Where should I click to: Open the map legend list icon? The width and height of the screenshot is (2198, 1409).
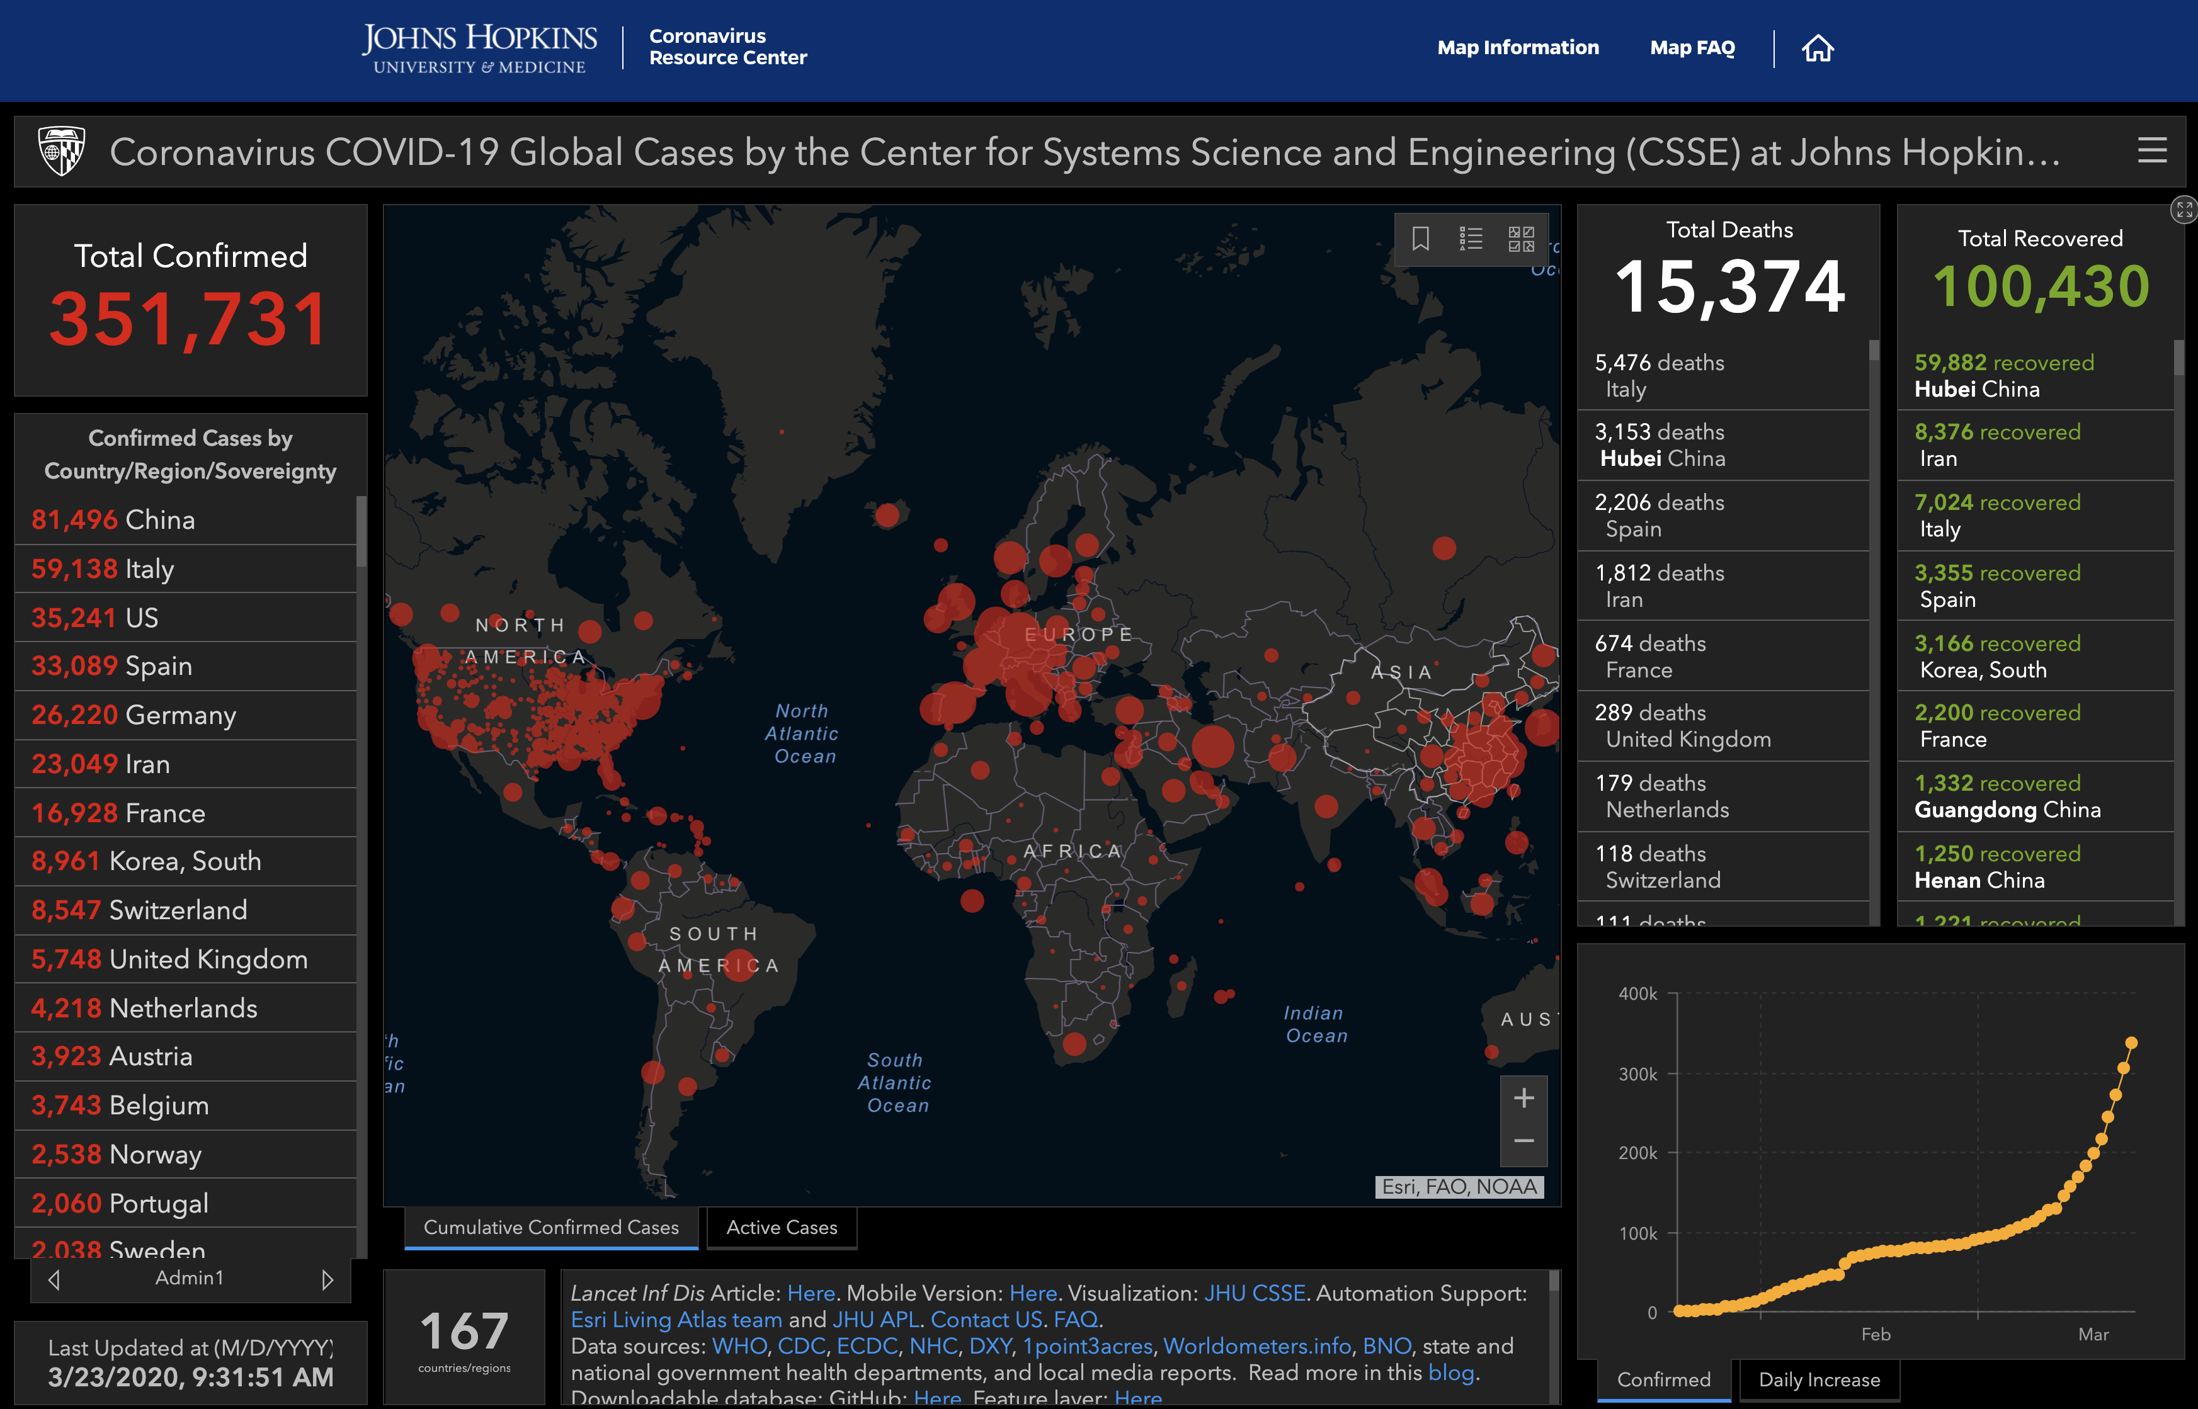pyautogui.click(x=1471, y=239)
